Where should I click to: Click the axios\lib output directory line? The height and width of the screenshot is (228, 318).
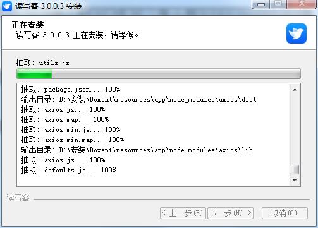point(137,150)
